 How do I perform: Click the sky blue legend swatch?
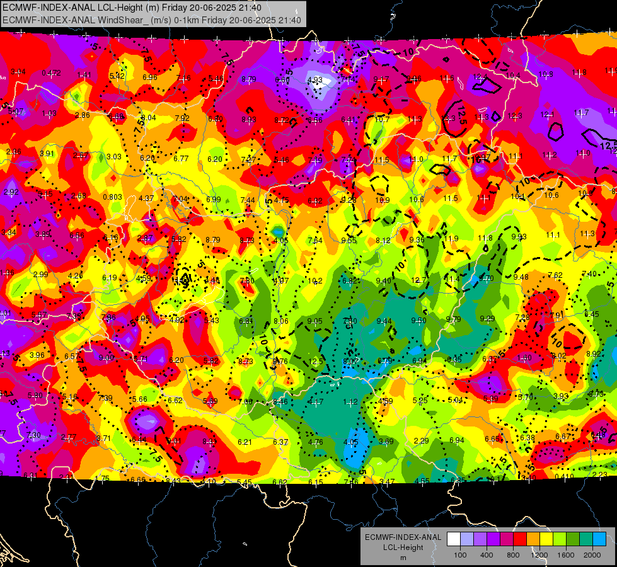(x=599, y=539)
